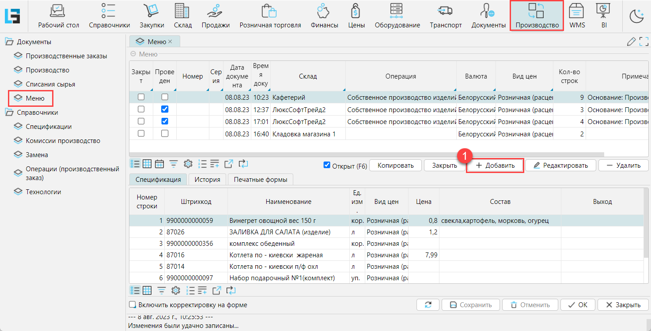The height and width of the screenshot is (331, 651).
Task: Switch to dark mode with moon icon
Action: pyautogui.click(x=636, y=16)
